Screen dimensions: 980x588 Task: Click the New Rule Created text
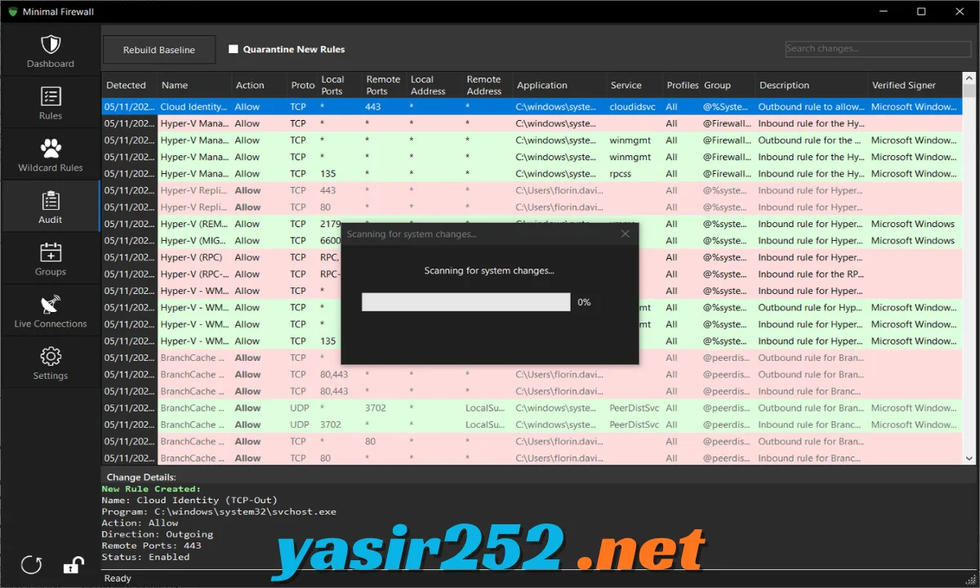[x=151, y=488]
